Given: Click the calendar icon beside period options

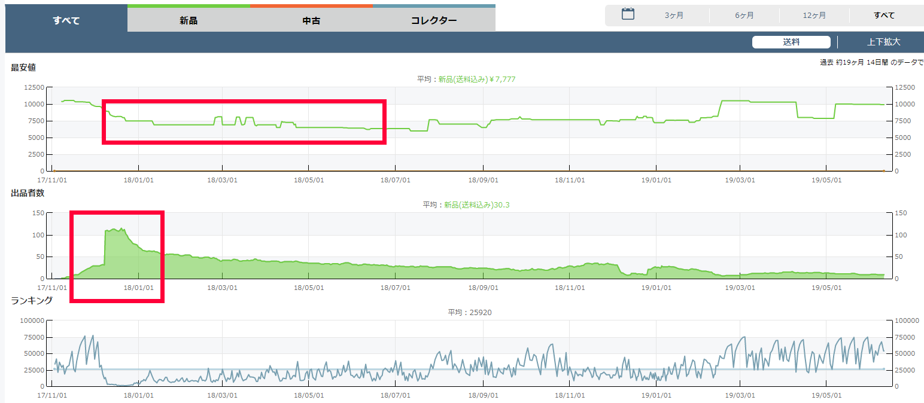Looking at the screenshot, I should click(x=628, y=14).
